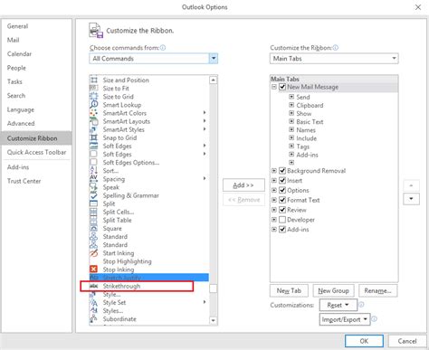Viewport: 429px width, 350px height.
Task: Click the Size to Grid icon
Action: 94,97
